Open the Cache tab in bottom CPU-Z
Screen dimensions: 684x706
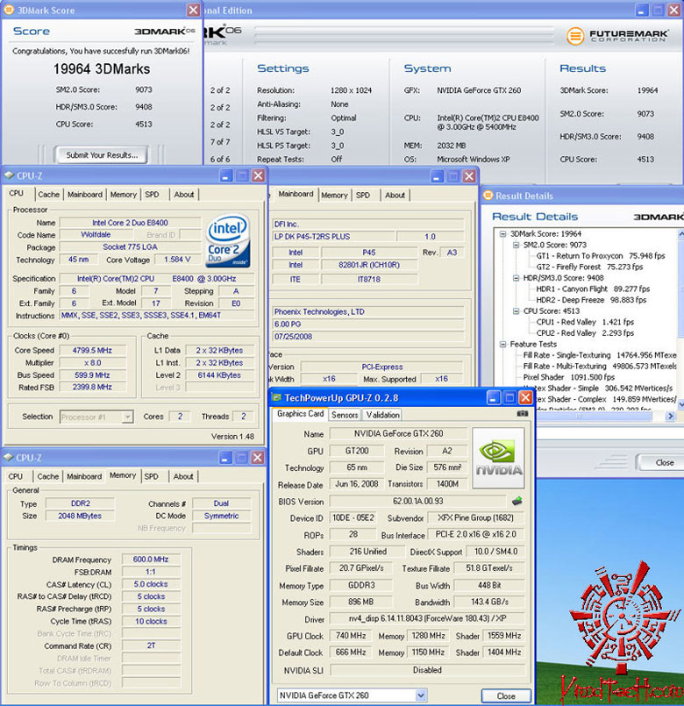[48, 476]
